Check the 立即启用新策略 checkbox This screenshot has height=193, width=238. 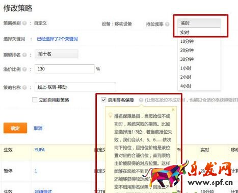pos(35,100)
